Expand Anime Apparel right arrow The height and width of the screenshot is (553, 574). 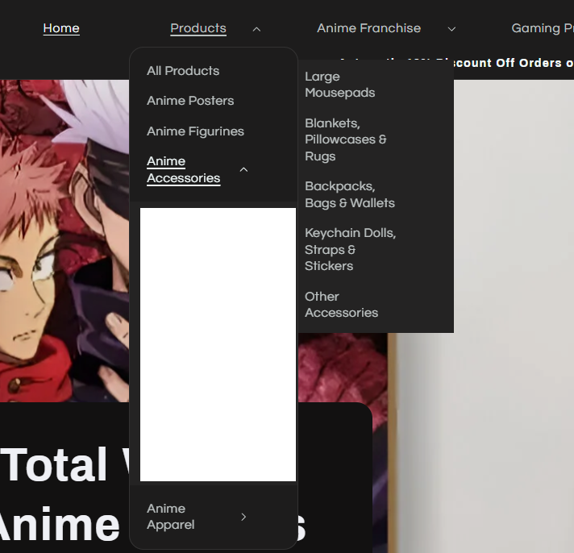[243, 517]
